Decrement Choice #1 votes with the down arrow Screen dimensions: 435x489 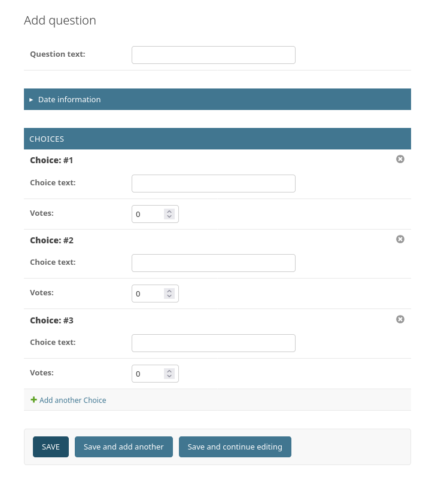click(169, 217)
